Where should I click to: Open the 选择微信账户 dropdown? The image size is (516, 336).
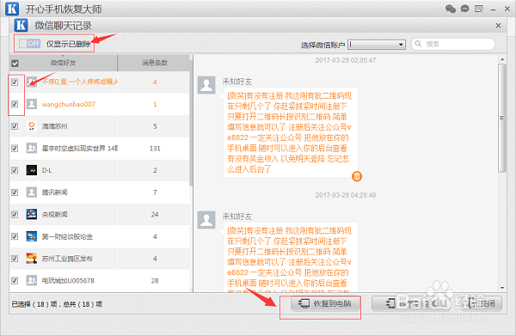pos(377,44)
